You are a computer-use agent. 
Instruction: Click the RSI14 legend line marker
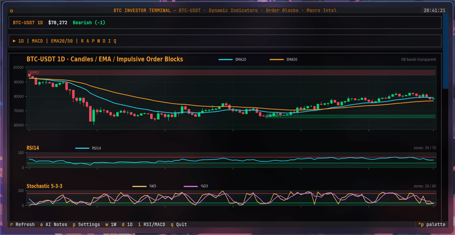[82, 148]
